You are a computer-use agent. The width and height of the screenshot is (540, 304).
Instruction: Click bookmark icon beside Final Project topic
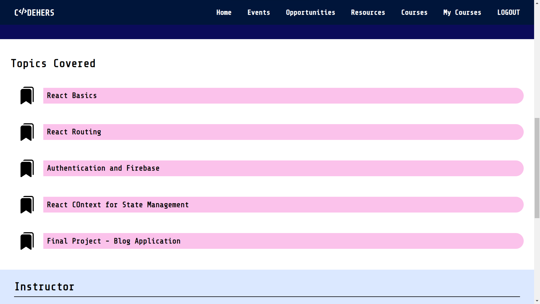[x=27, y=241]
